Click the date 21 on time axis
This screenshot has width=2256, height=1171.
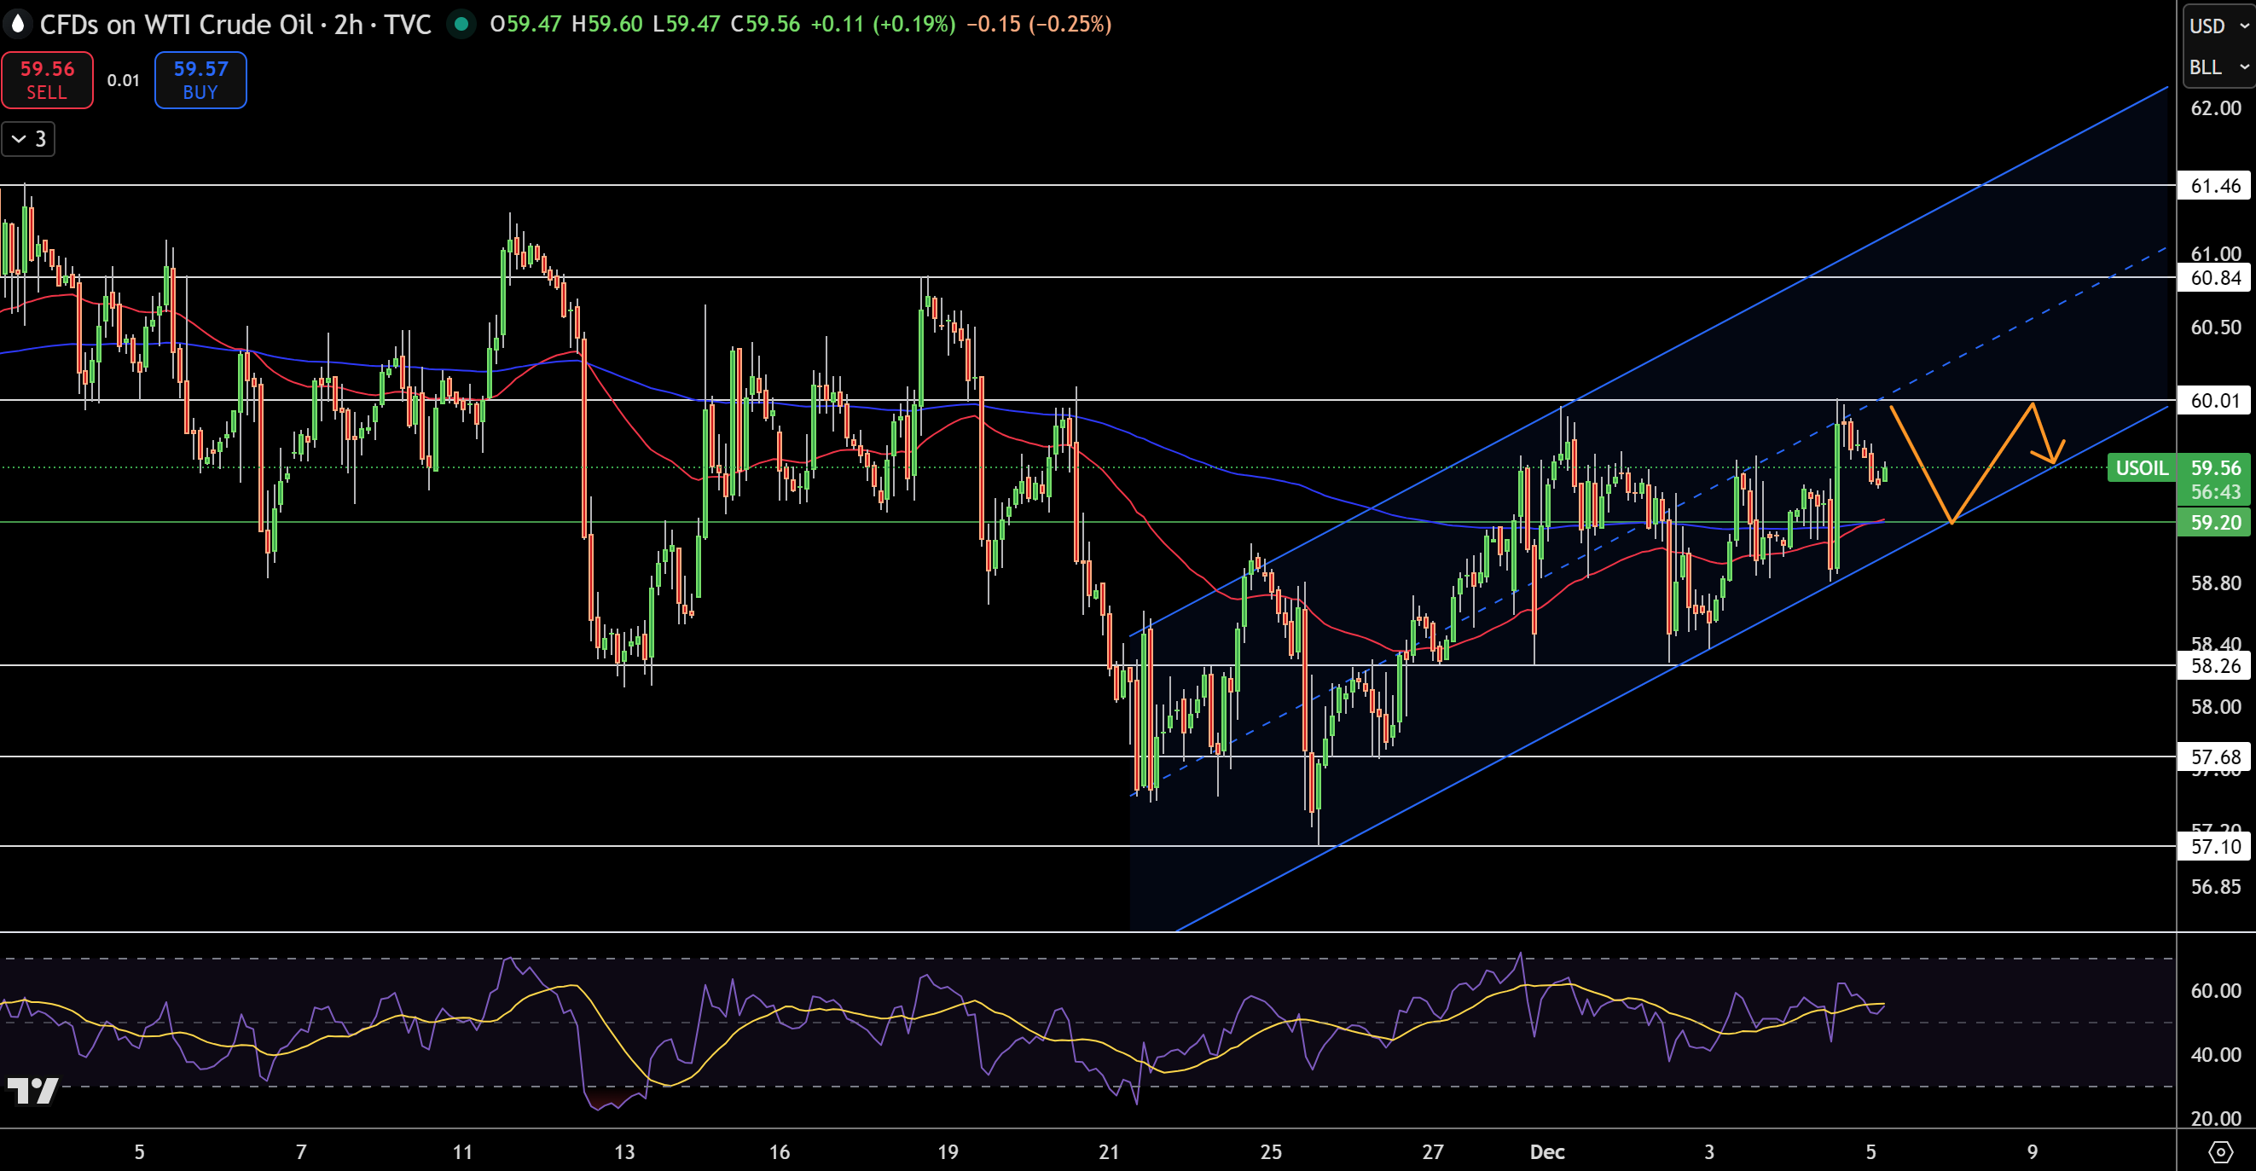[1109, 1151]
